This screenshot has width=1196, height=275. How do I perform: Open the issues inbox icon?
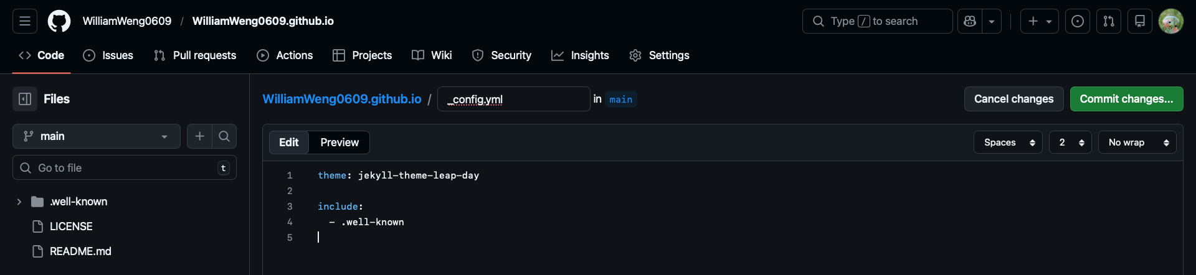[1078, 21]
